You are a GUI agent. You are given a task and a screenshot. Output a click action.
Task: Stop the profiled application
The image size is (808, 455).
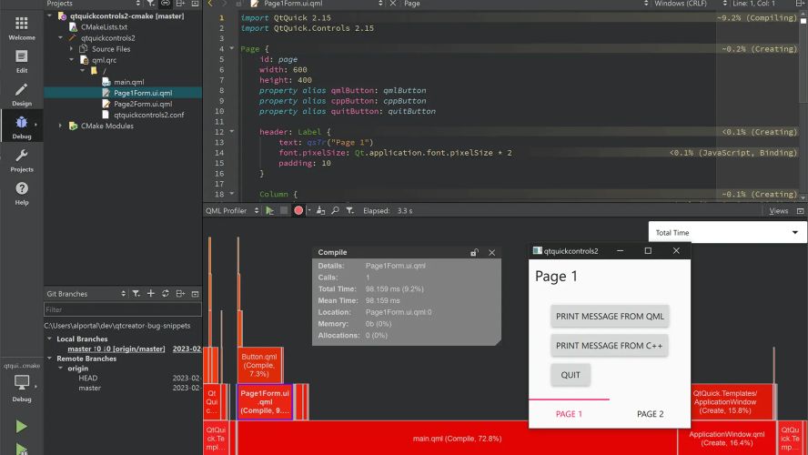click(283, 211)
